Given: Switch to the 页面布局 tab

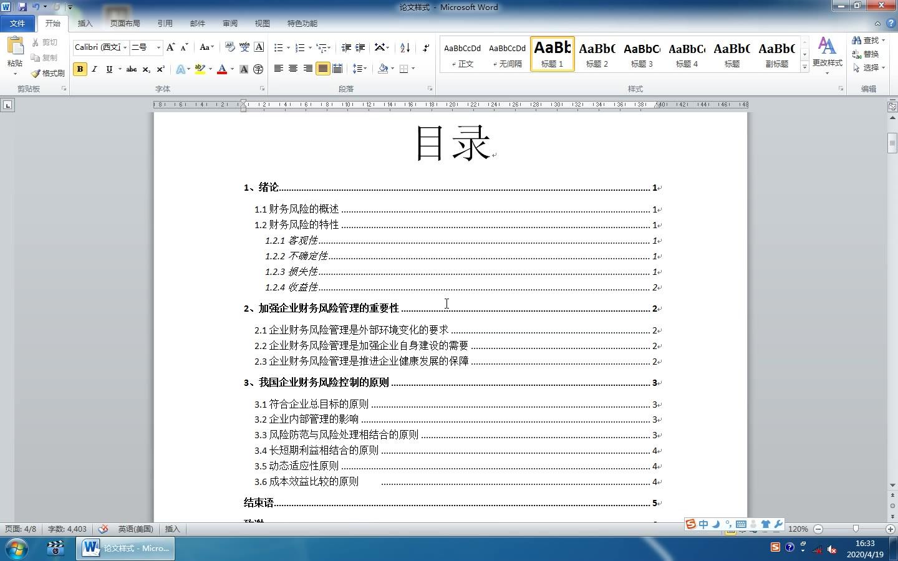Looking at the screenshot, I should coord(125,24).
